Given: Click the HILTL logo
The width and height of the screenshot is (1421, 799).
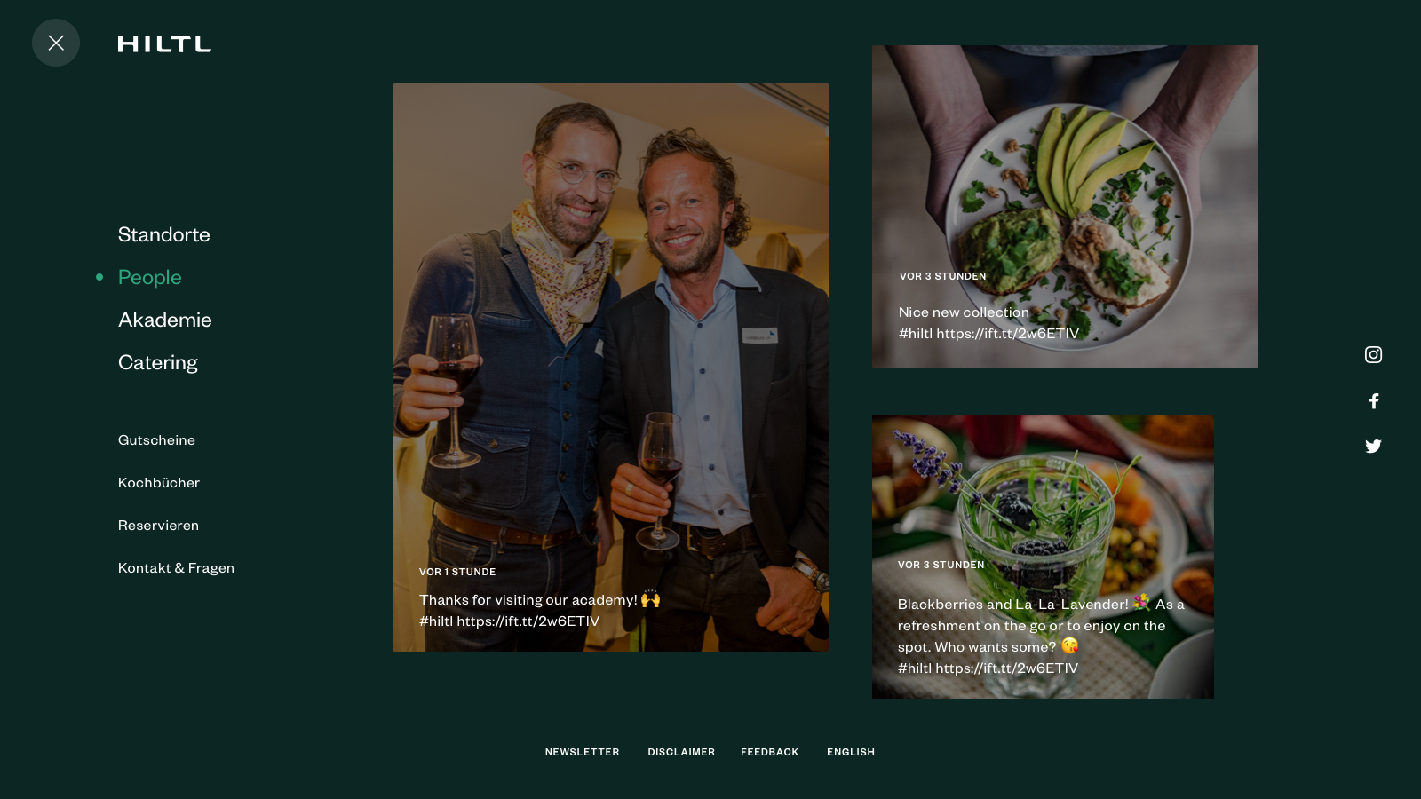Looking at the screenshot, I should (164, 44).
